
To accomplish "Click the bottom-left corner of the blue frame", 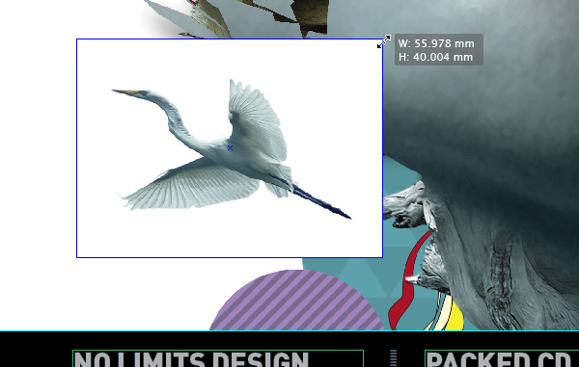I will tap(77, 257).
